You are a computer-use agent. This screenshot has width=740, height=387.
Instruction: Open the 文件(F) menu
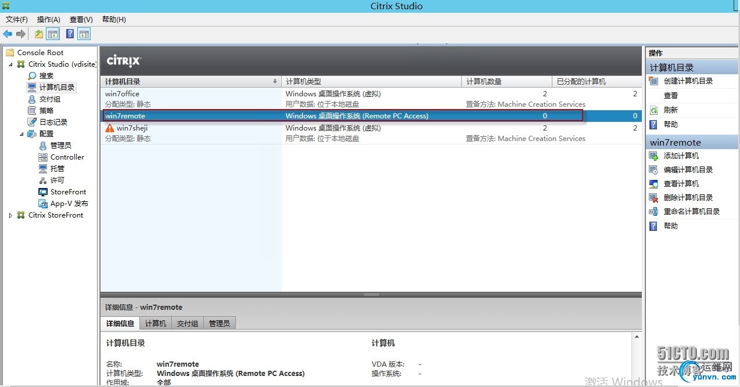tap(17, 20)
